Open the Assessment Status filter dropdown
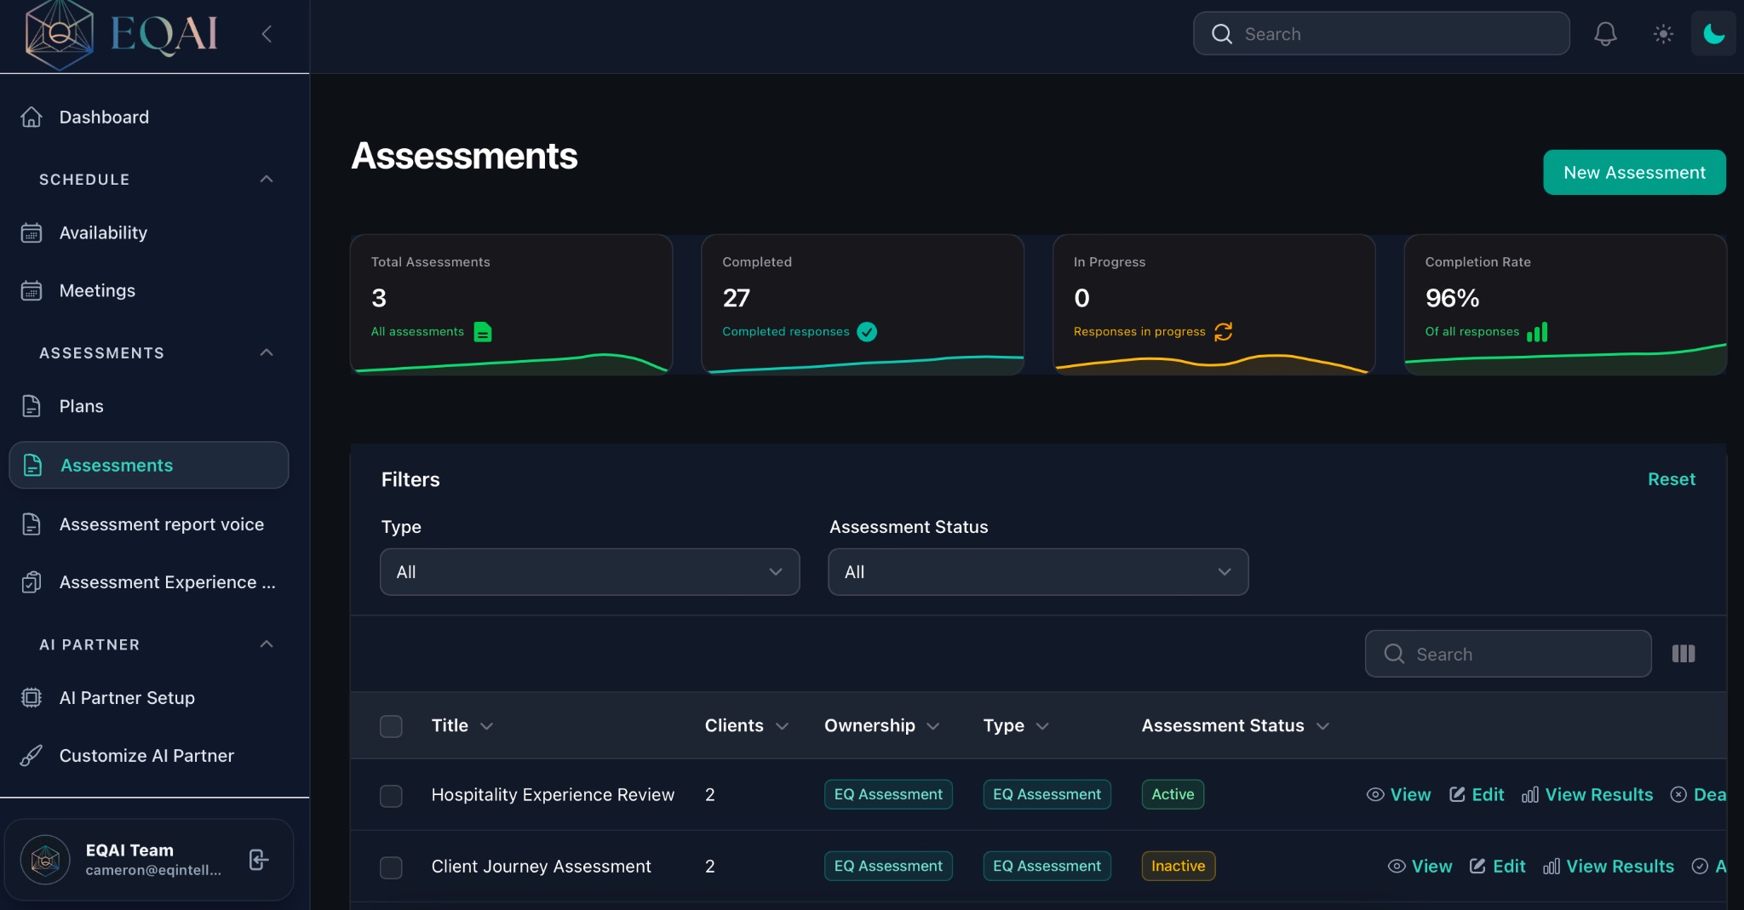 [x=1038, y=572]
